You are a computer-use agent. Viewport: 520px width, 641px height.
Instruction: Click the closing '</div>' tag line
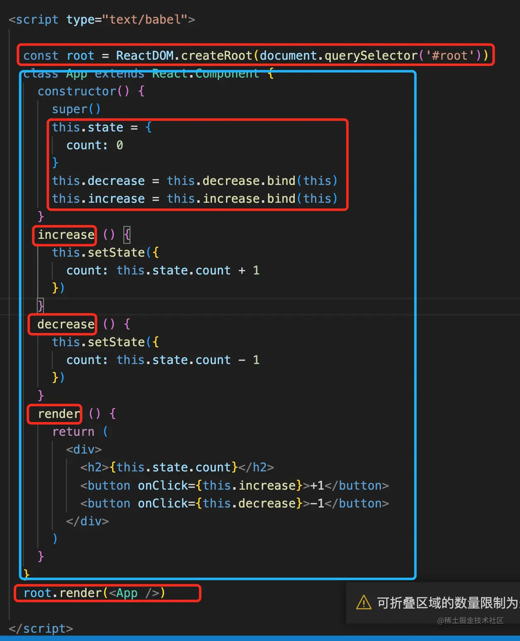coord(87,521)
